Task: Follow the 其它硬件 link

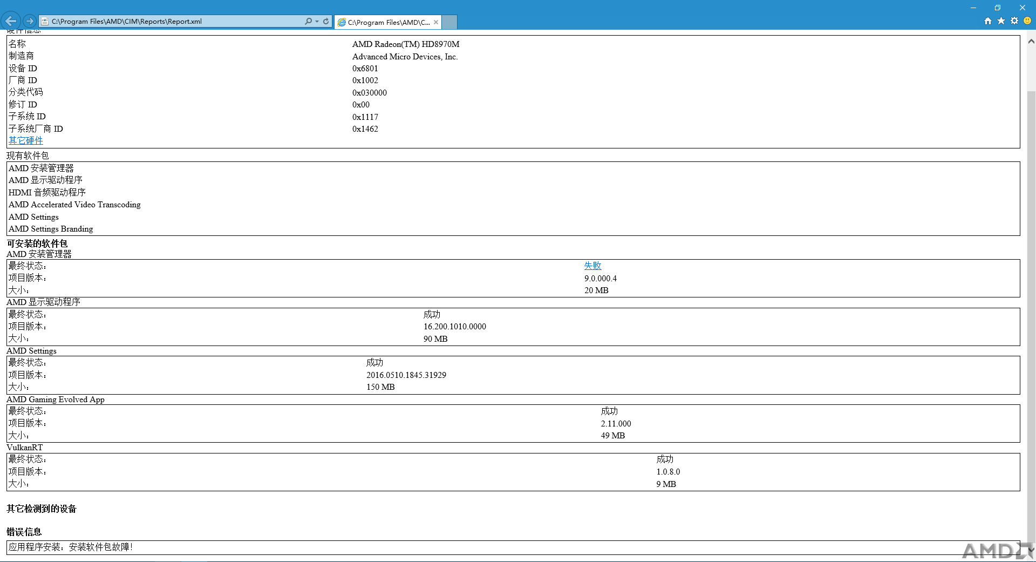Action: [x=25, y=140]
